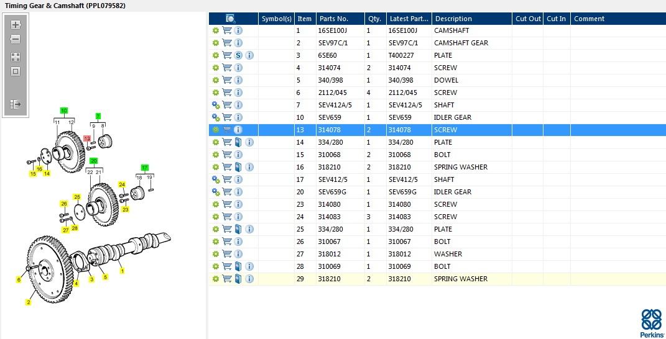666x339 pixels.
Task: Select green callout 20 on diagram
Action: (x=94, y=160)
